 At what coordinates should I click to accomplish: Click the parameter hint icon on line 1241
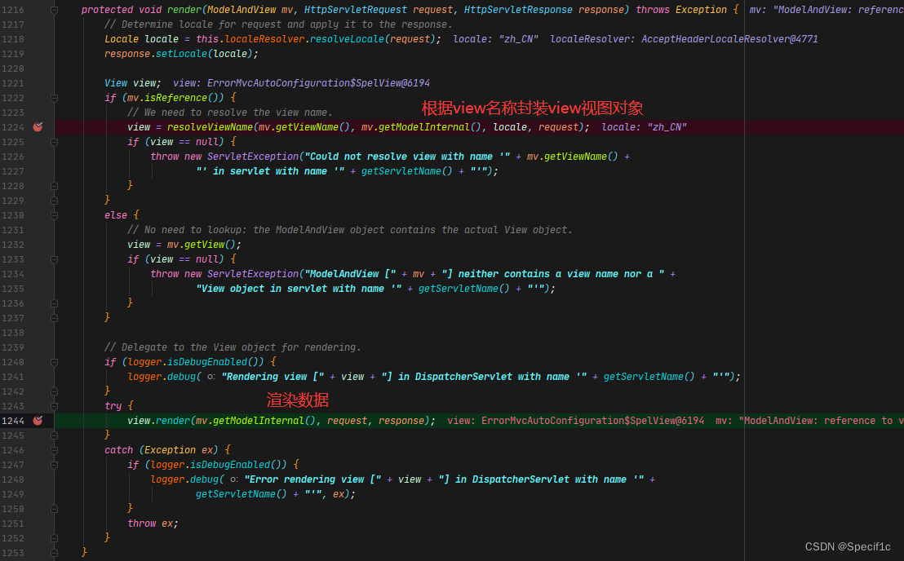pyautogui.click(x=211, y=377)
